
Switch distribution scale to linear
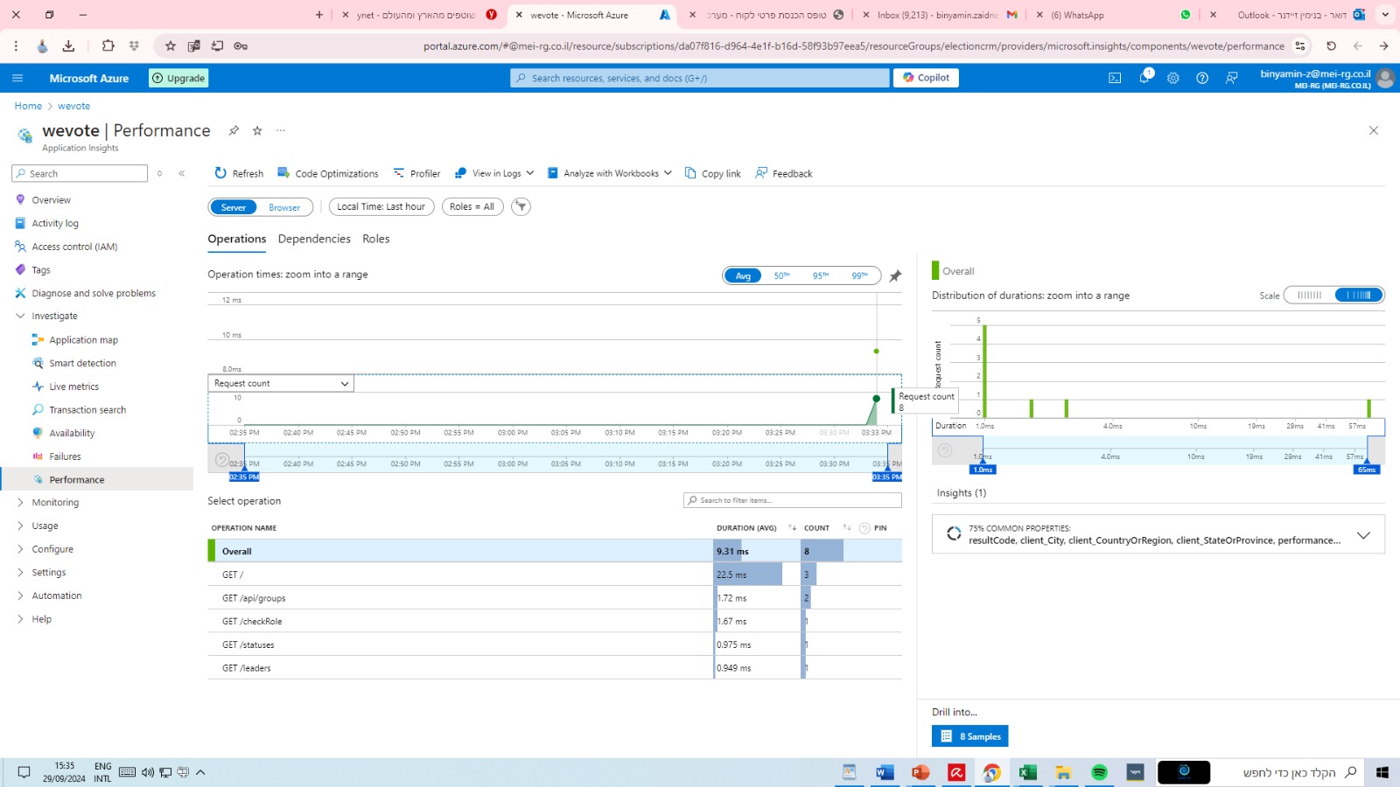(x=1309, y=296)
